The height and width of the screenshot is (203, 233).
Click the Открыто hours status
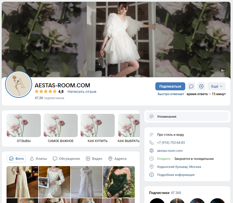tap(164, 159)
